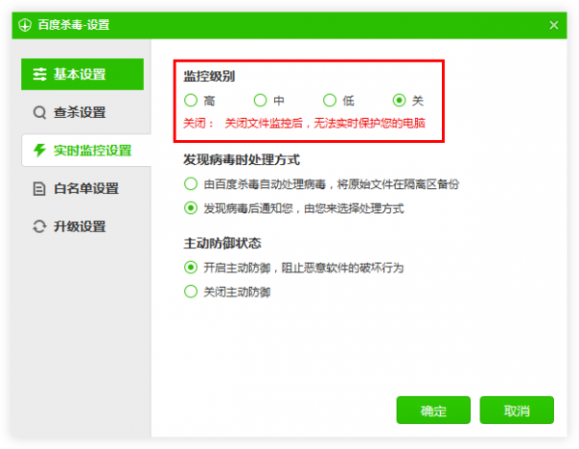Image resolution: width=579 pixels, height=449 pixels.
Task: Click the 主动防御状态 heading
Action: [222, 243]
